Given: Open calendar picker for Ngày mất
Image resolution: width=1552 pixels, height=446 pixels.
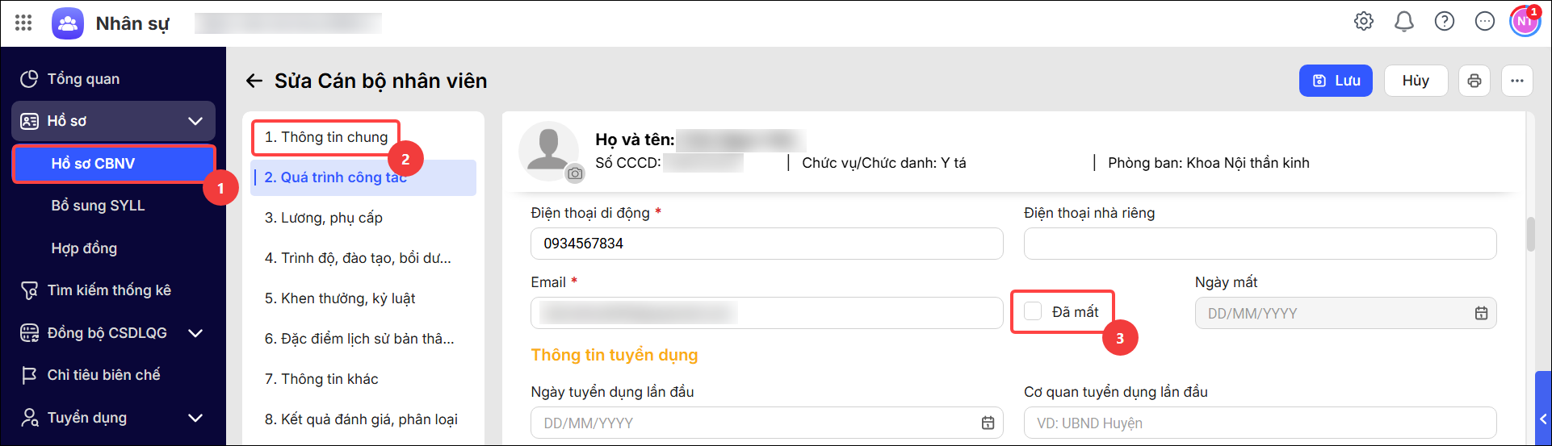Looking at the screenshot, I should 1481,313.
